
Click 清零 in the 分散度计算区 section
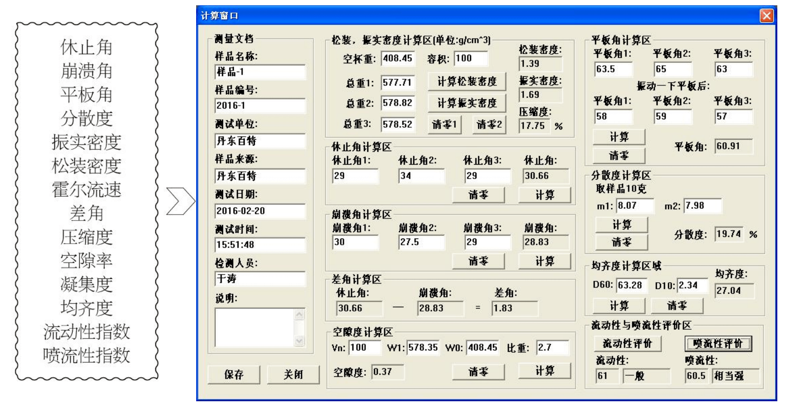point(622,242)
